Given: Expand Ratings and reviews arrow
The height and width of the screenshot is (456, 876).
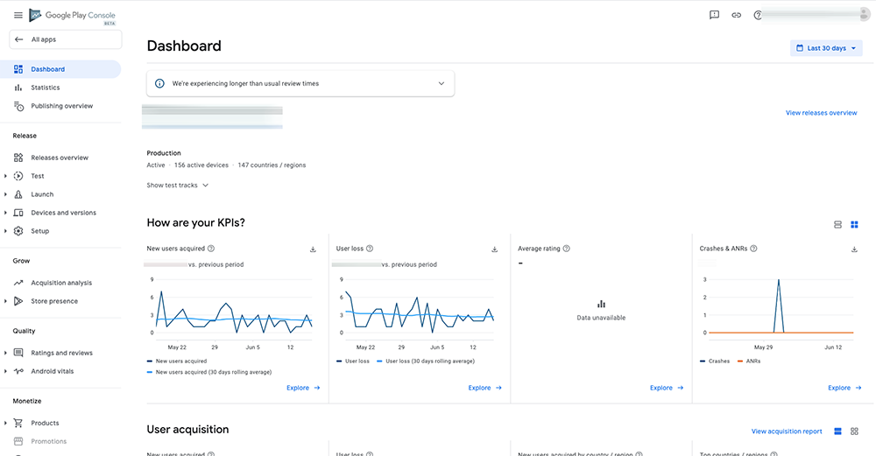Looking at the screenshot, I should coord(5,353).
